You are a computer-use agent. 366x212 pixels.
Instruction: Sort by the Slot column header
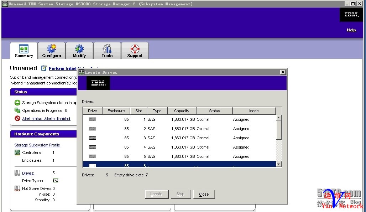coord(138,111)
